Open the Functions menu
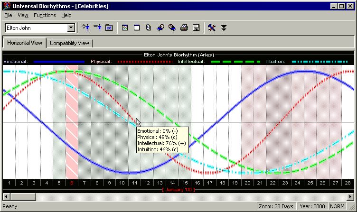This screenshot has width=357, height=212. click(45, 15)
